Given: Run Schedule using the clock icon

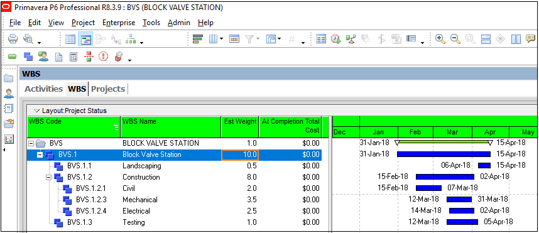Looking at the screenshot, I should [336, 39].
